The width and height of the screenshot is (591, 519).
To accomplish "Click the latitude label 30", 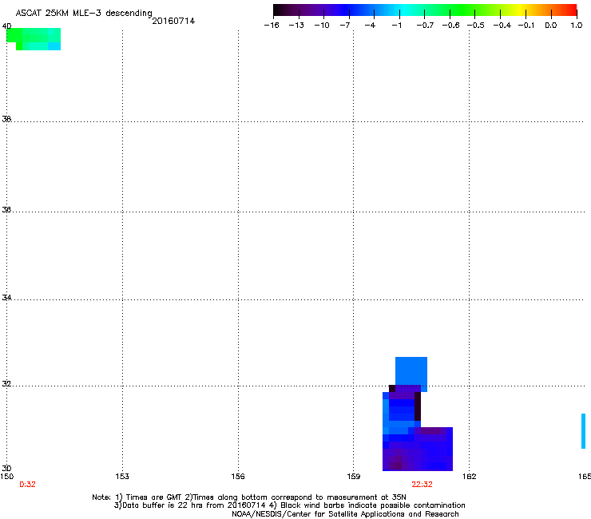I will coord(6,468).
